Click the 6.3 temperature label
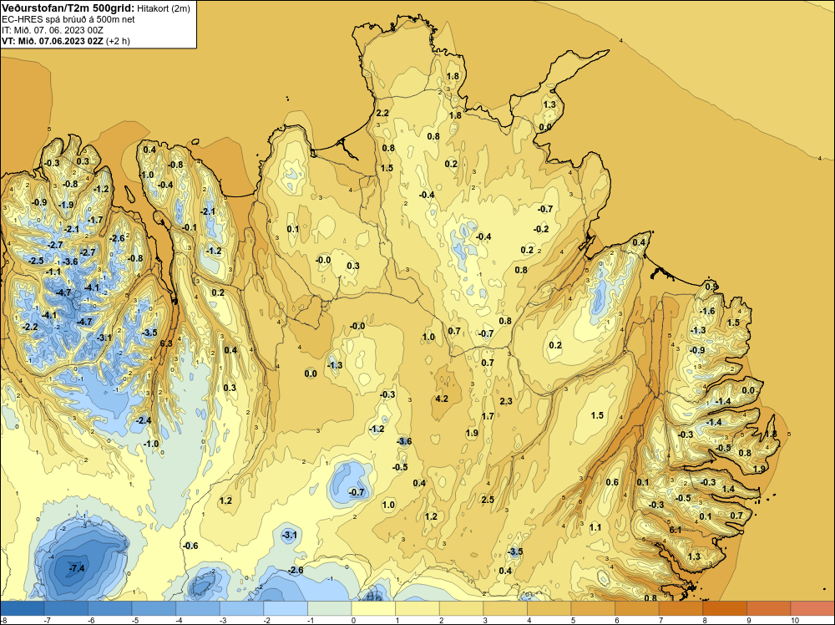Screen dimensions: 835x625 coord(167,343)
